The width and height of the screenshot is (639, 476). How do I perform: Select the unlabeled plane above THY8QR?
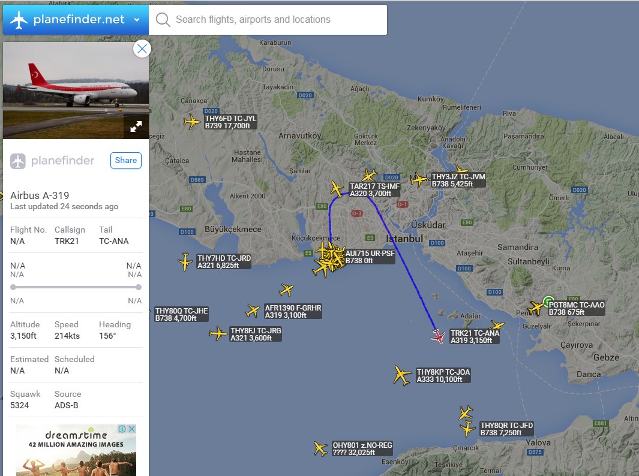coord(466,412)
